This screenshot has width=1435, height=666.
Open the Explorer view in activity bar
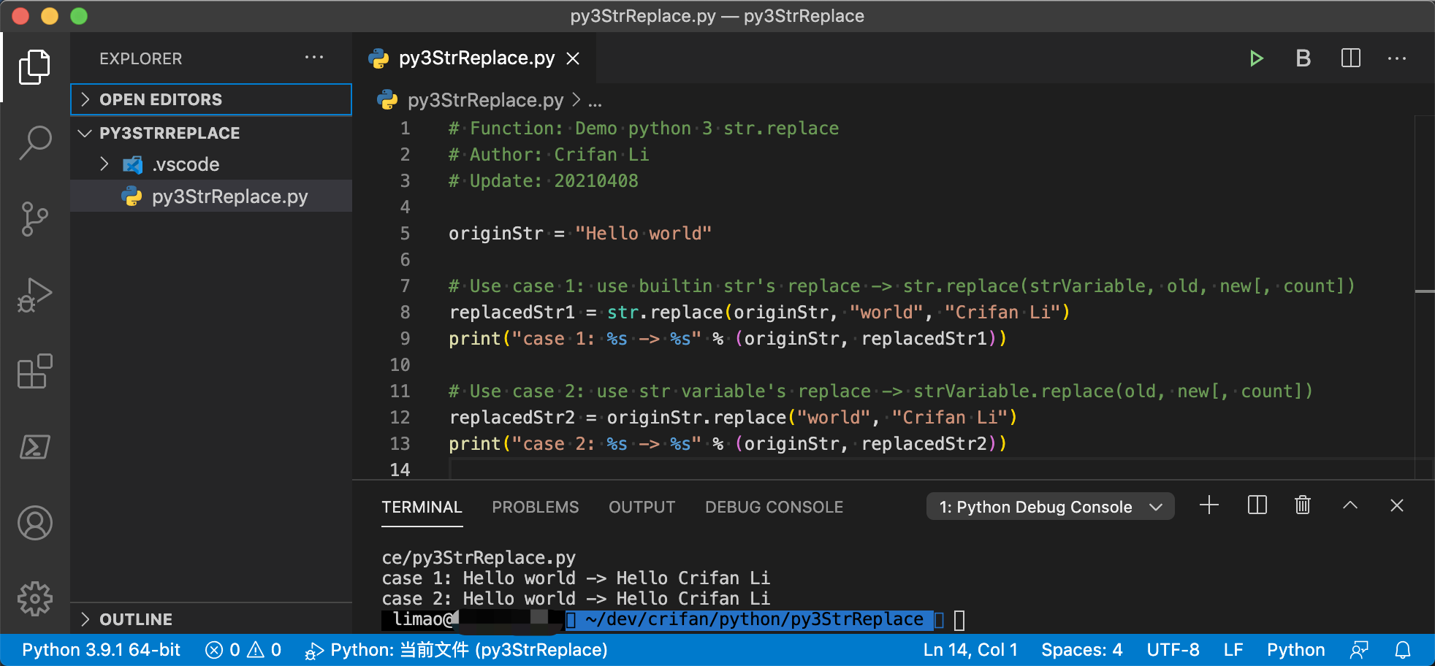(x=34, y=67)
